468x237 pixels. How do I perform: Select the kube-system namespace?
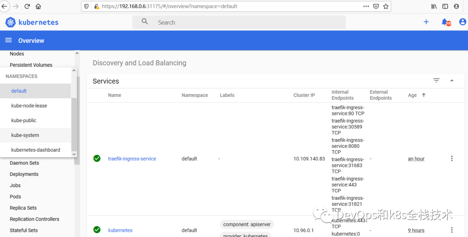click(x=35, y=135)
